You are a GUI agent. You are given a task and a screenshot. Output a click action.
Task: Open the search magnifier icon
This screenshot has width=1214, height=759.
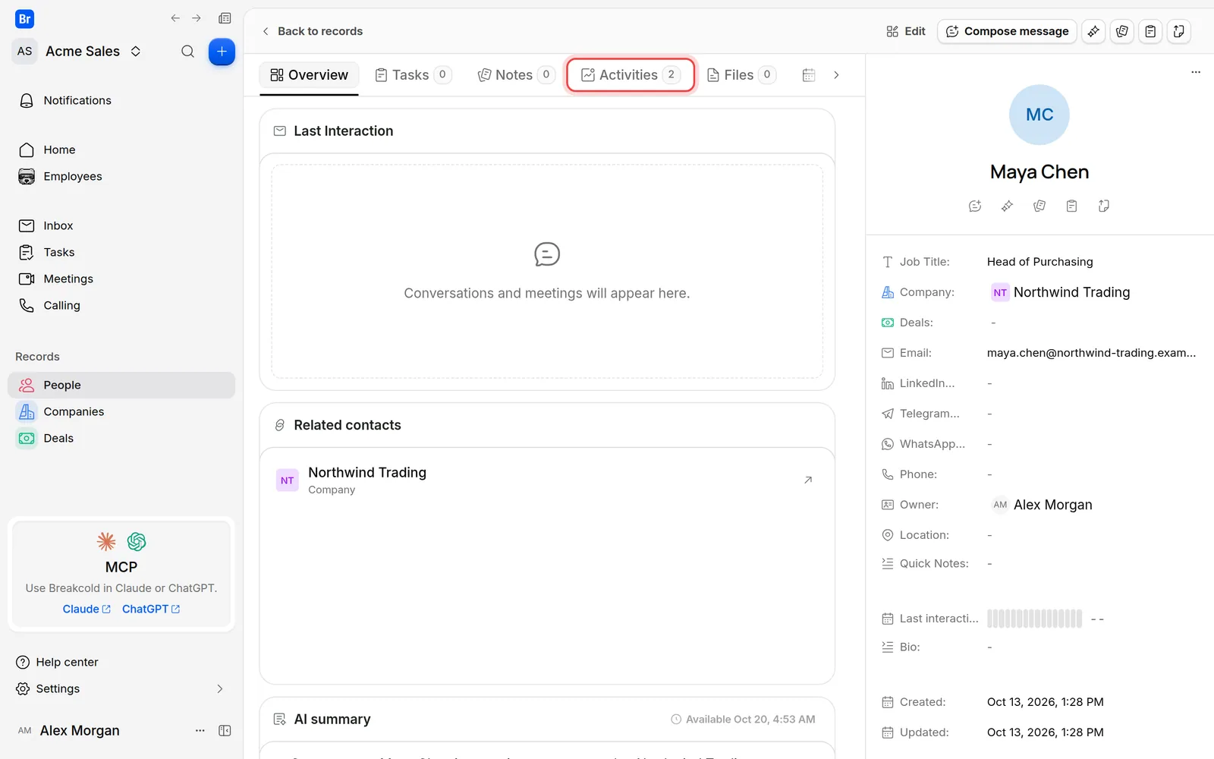(187, 52)
